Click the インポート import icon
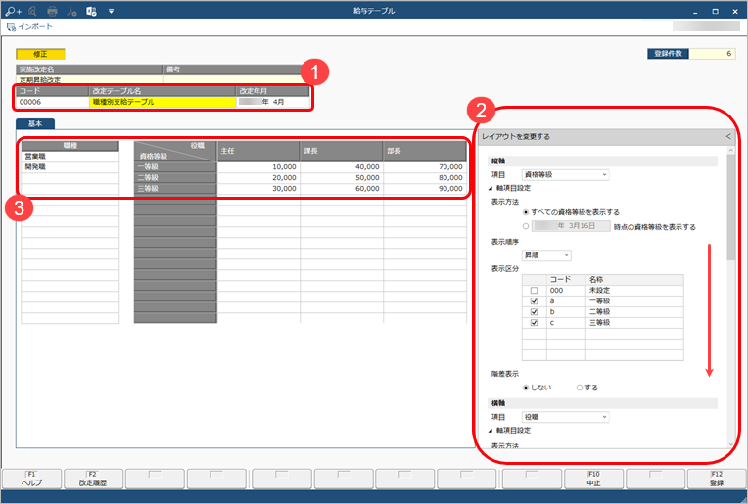 [x=12, y=26]
